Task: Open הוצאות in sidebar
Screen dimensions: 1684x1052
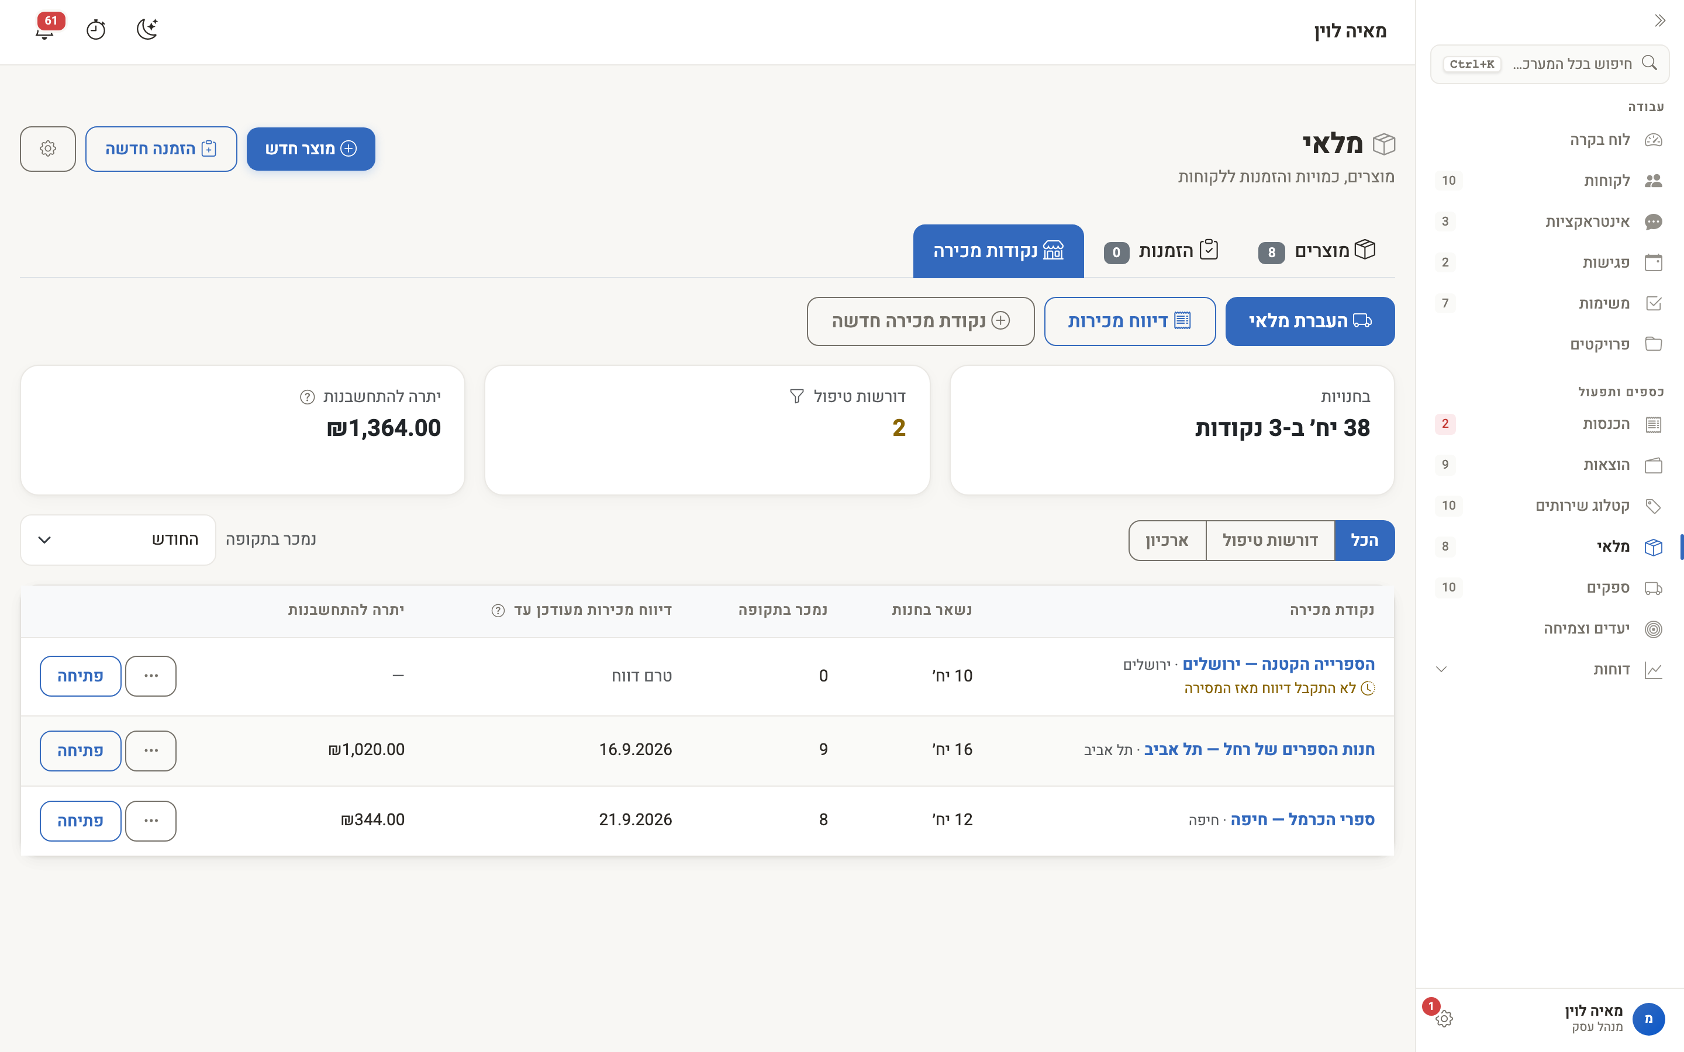Action: [1550, 465]
